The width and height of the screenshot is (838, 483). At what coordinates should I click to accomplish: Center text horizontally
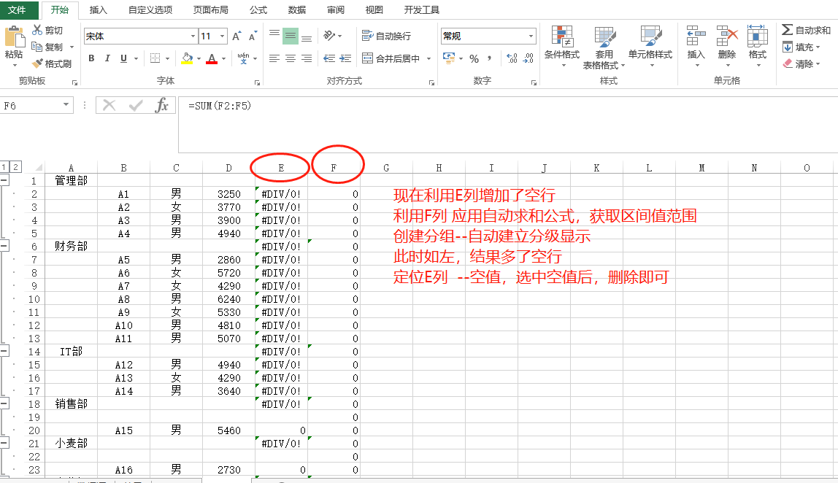click(291, 58)
